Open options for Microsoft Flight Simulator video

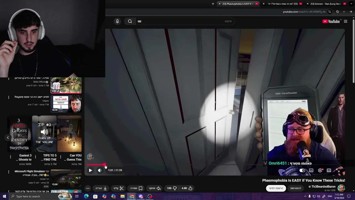click(x=9, y=172)
